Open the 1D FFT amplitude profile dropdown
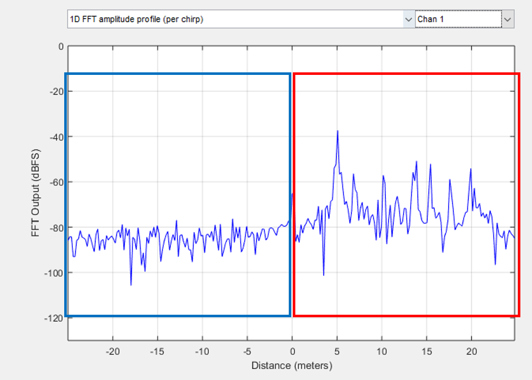The width and height of the screenshot is (532, 380). (241, 19)
